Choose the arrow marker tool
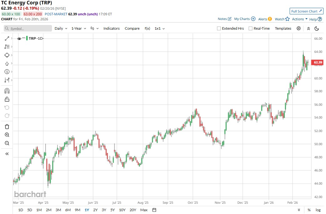This screenshot has width=326, height=214. pyautogui.click(x=7, y=63)
